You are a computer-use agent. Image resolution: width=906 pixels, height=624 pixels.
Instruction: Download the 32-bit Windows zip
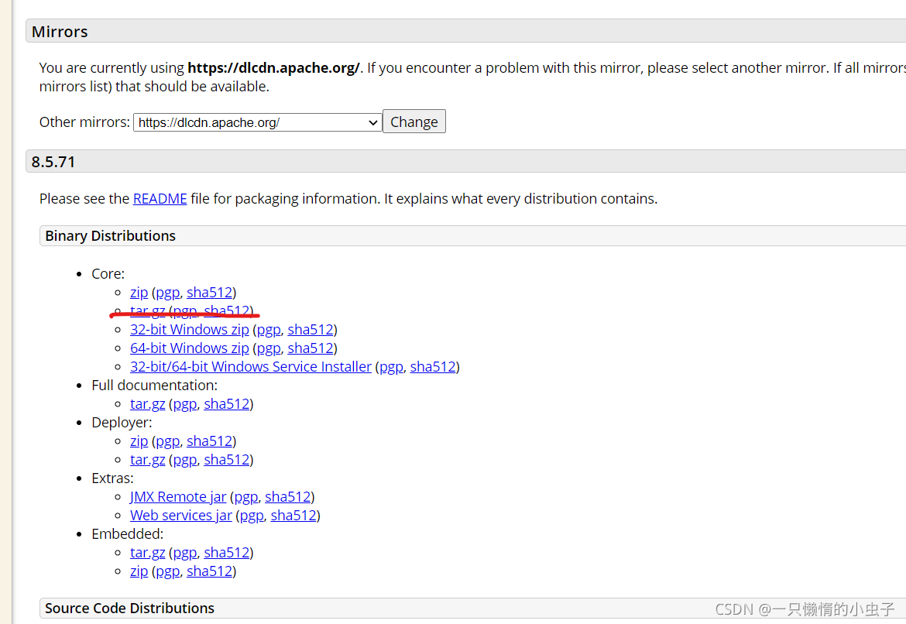[x=190, y=329]
